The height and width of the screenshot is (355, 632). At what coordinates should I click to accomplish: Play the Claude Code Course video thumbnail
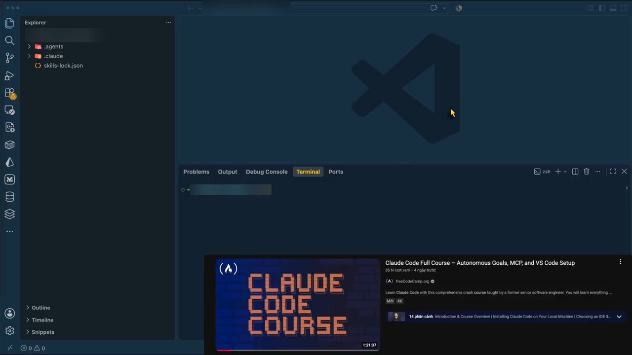tap(298, 305)
